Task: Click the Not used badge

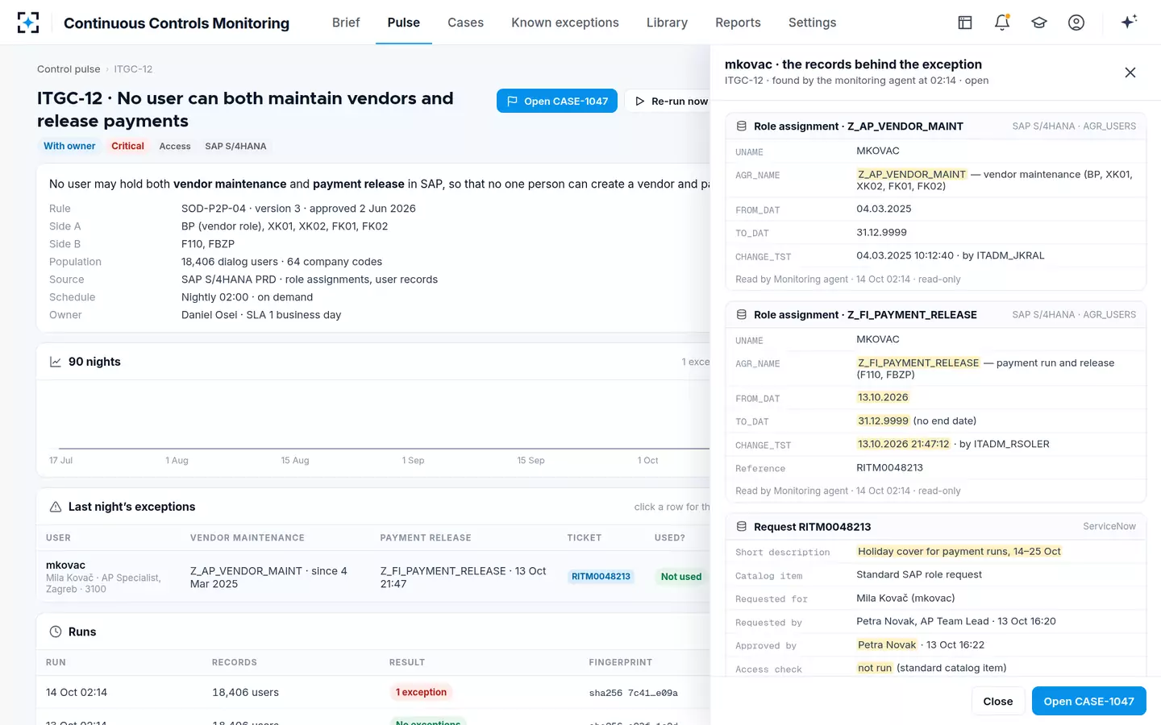Action: 681,577
